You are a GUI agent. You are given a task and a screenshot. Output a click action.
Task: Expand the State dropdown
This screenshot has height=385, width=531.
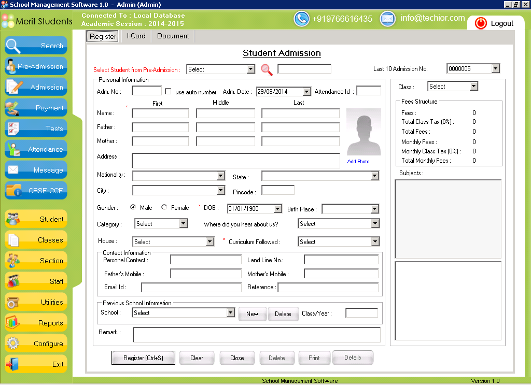374,176
